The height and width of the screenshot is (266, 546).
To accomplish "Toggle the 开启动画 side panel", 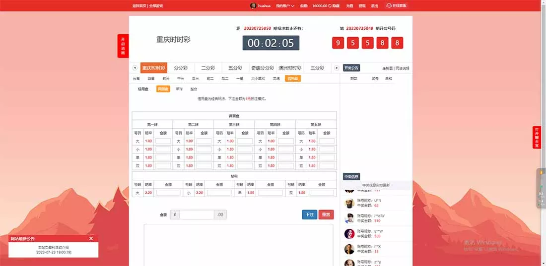I will coord(123,46).
